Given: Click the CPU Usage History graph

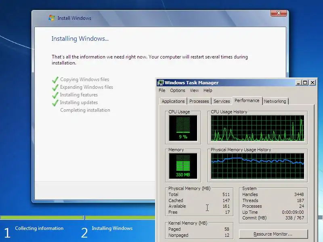Looking at the screenshot, I should [x=258, y=128].
